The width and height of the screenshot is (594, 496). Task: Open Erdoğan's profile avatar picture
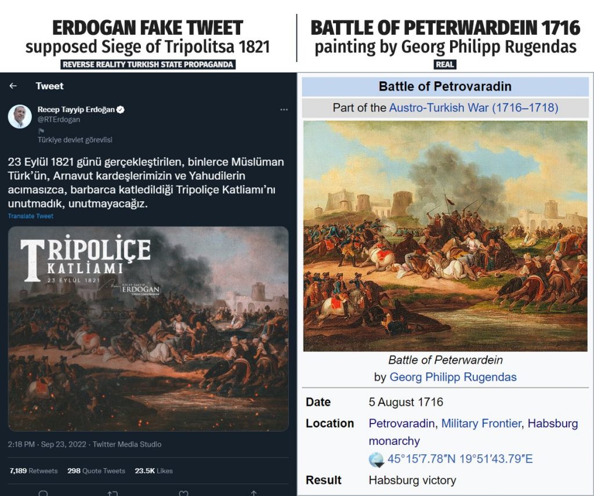tap(20, 117)
